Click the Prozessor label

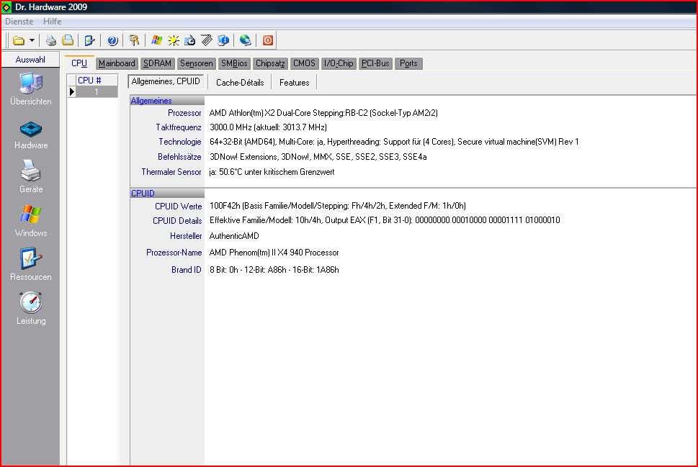[x=184, y=113]
